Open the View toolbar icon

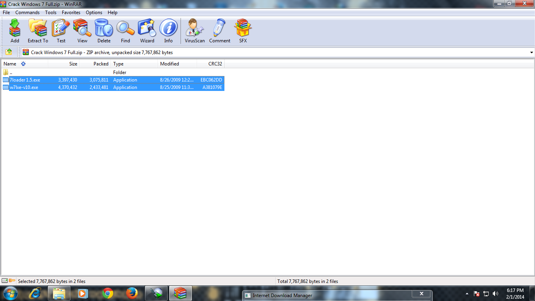[x=82, y=31]
